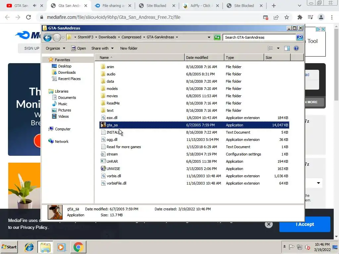Select Recent Places in sidebar
Screen dimensions: 339x254
point(69,79)
